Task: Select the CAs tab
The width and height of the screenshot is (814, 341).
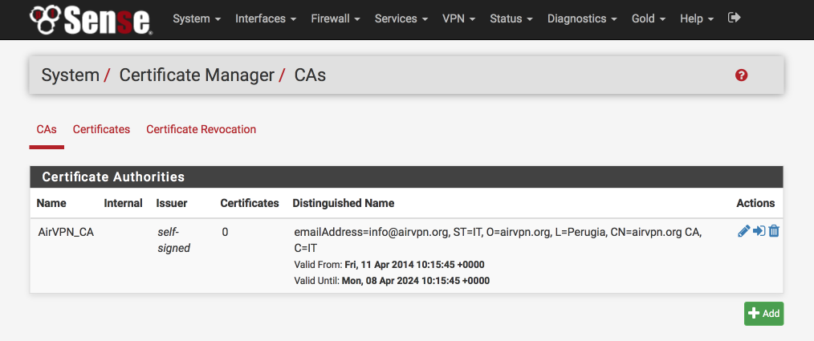Action: [x=47, y=129]
